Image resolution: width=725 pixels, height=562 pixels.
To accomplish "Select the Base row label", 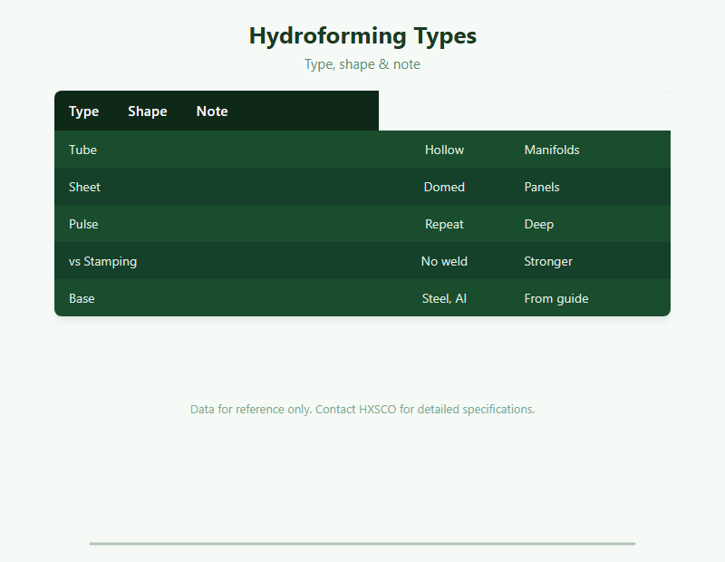I will [82, 298].
